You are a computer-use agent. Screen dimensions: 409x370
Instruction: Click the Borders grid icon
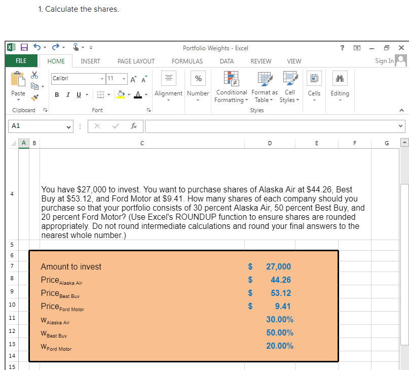pos(100,94)
